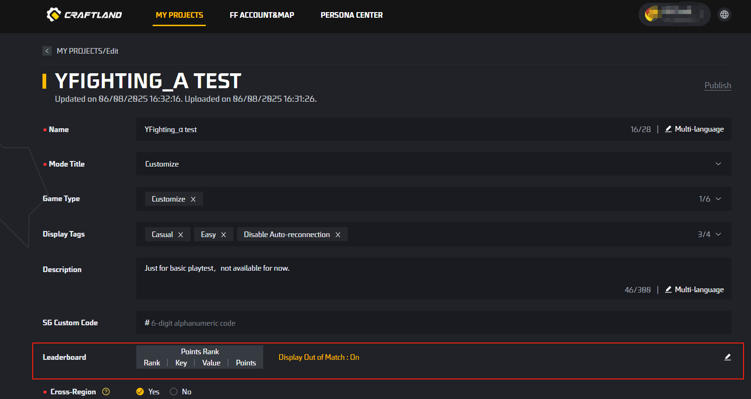
Task: Remove the Customize game type tag
Action: point(193,199)
